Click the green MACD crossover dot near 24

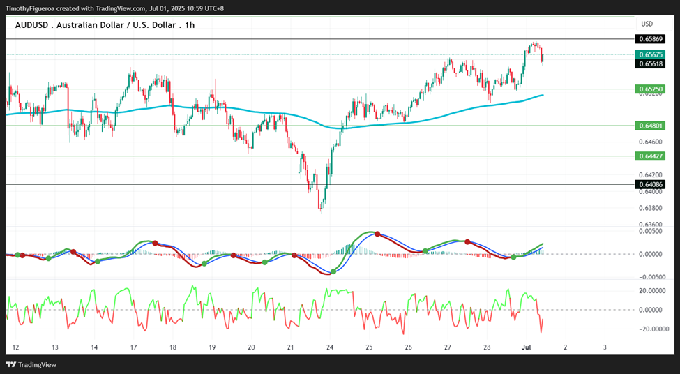coord(333,271)
